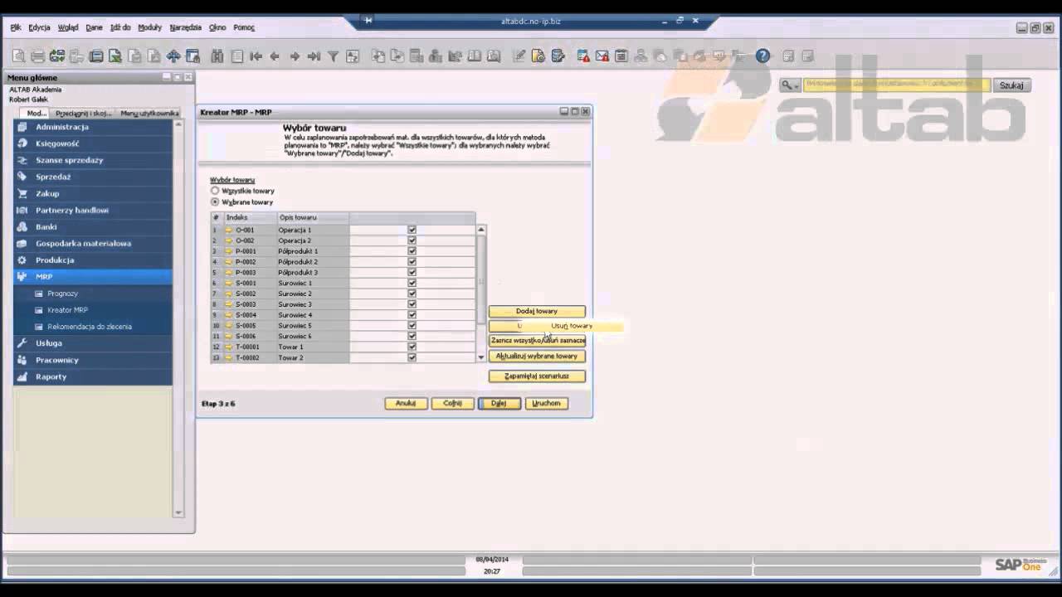Screen dimensions: 1062x597
Task: Click the Produkcja gear icon
Action: [22, 260]
